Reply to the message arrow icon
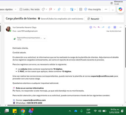The image size is (126, 115). [x=95, y=27]
